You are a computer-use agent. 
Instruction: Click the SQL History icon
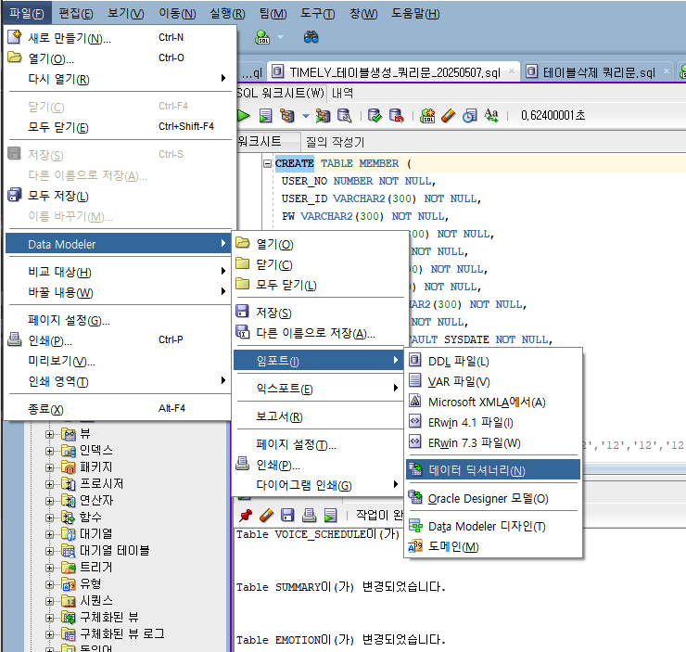(x=470, y=116)
